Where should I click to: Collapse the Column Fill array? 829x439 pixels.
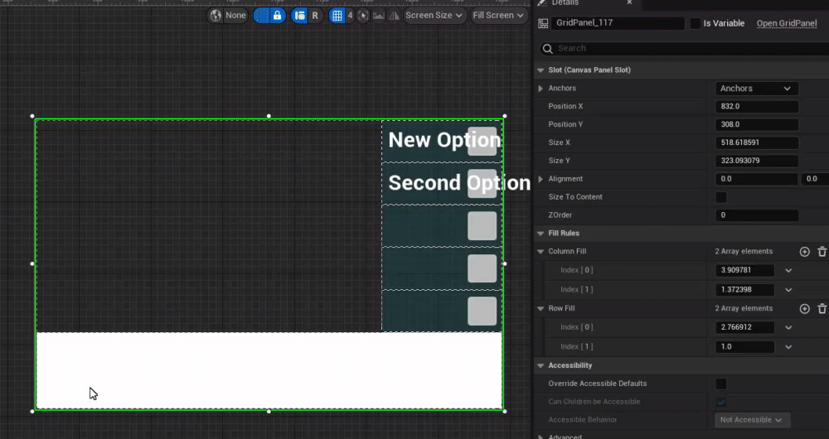[x=541, y=252]
